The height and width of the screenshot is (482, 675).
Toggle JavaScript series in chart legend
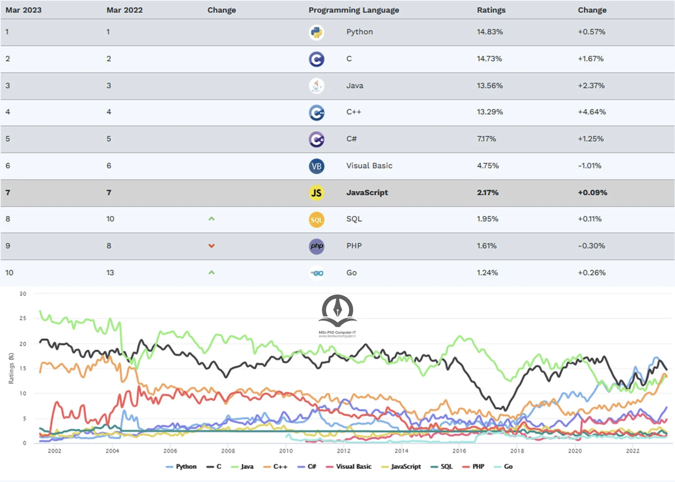coord(401,467)
